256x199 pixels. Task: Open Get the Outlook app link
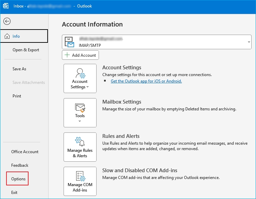point(146,81)
